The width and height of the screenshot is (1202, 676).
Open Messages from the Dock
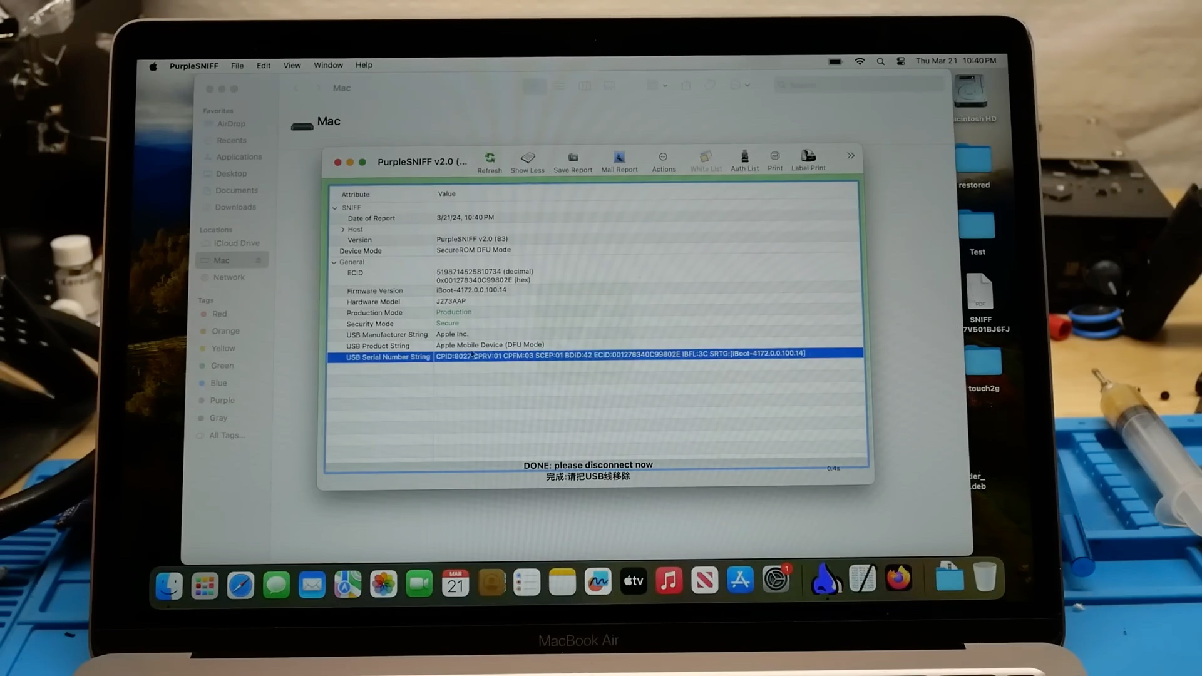coord(276,585)
